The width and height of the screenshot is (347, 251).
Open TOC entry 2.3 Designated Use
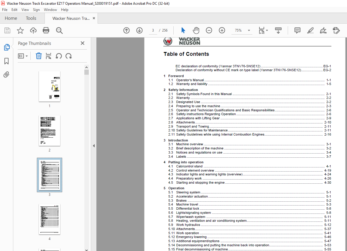coord(249,102)
